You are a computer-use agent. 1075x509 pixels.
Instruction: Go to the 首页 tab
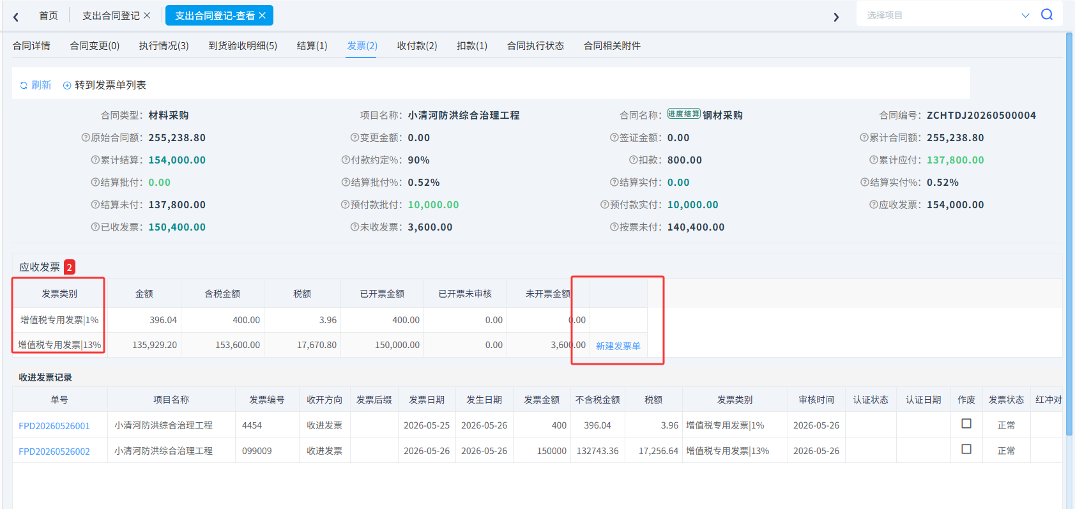click(49, 15)
